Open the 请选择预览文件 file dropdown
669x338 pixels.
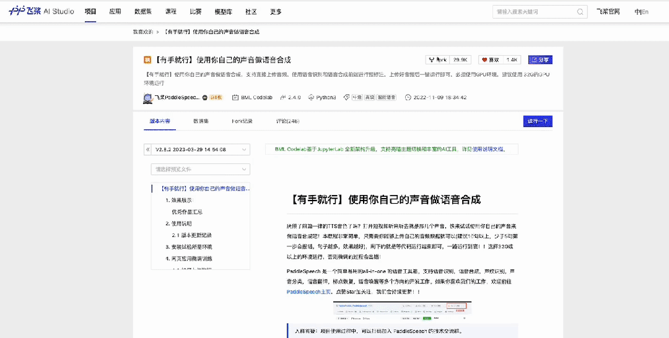click(201, 169)
